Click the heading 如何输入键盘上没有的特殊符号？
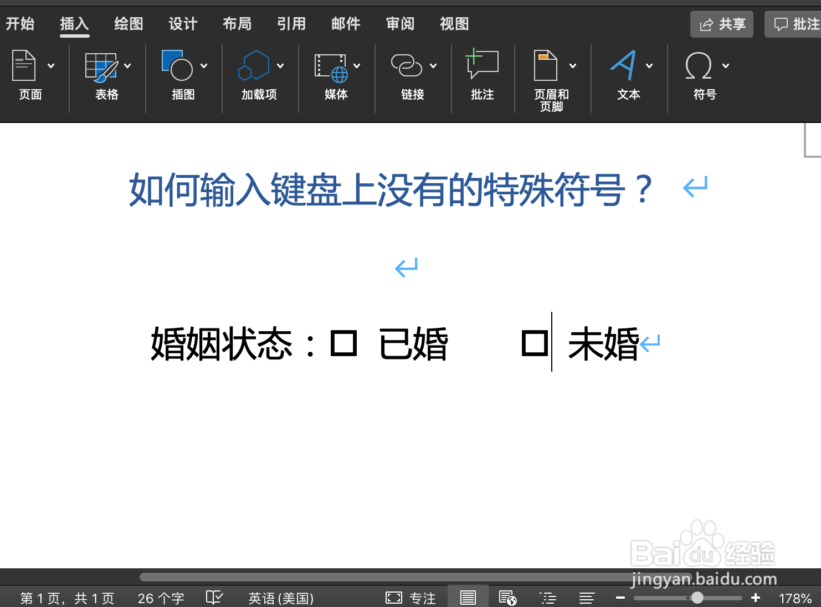This screenshot has height=607, width=821. (x=391, y=189)
